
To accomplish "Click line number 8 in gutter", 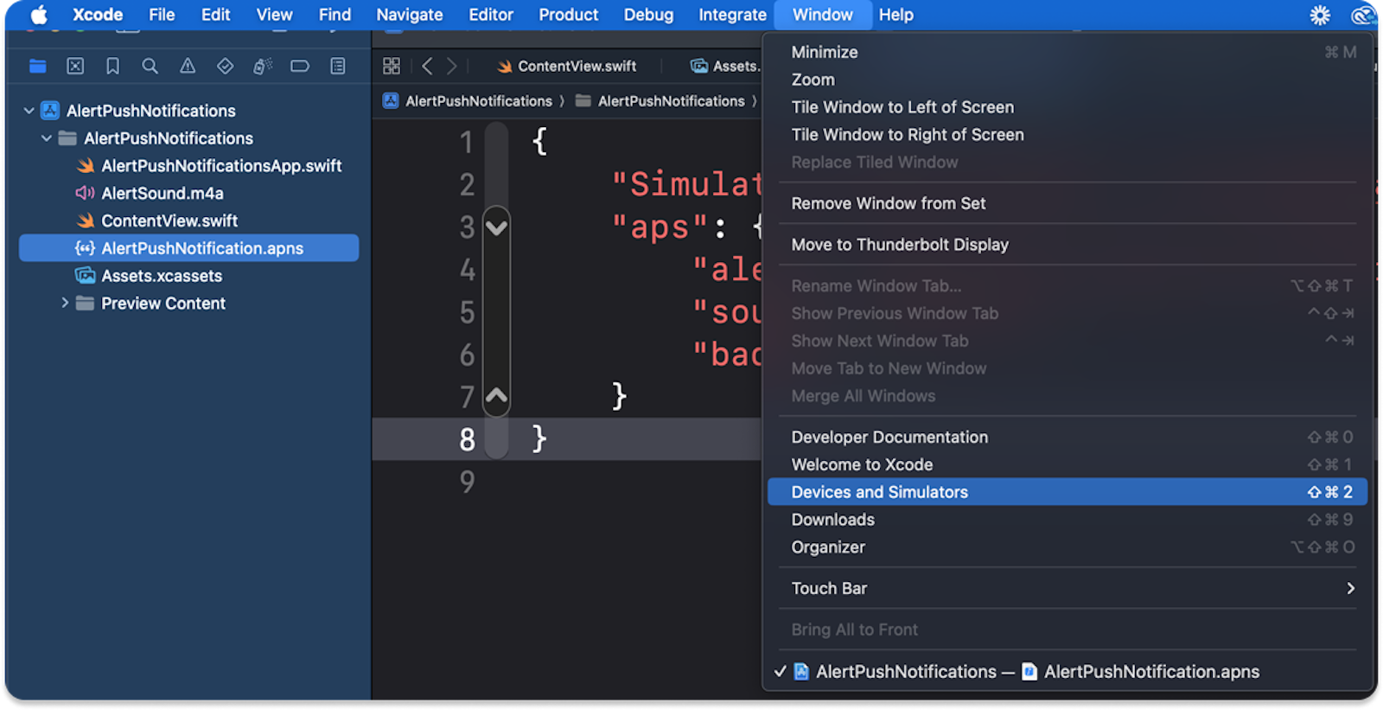I will [x=467, y=439].
